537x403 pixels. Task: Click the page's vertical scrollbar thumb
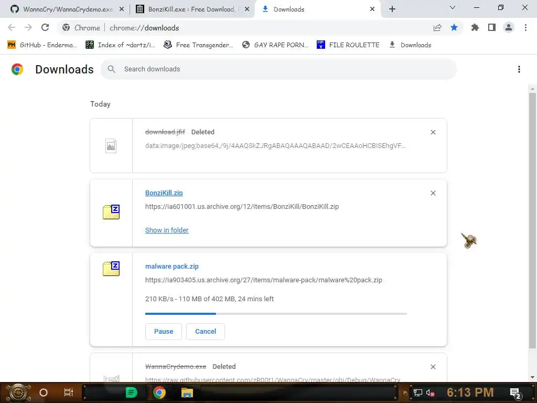tap(532, 221)
